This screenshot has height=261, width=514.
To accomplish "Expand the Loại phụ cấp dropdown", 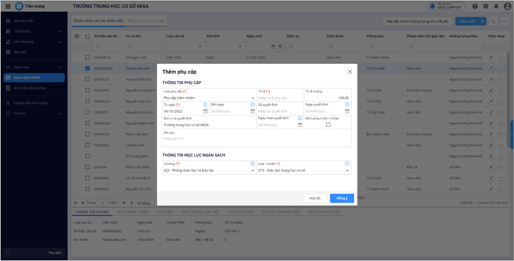I will tap(253, 98).
